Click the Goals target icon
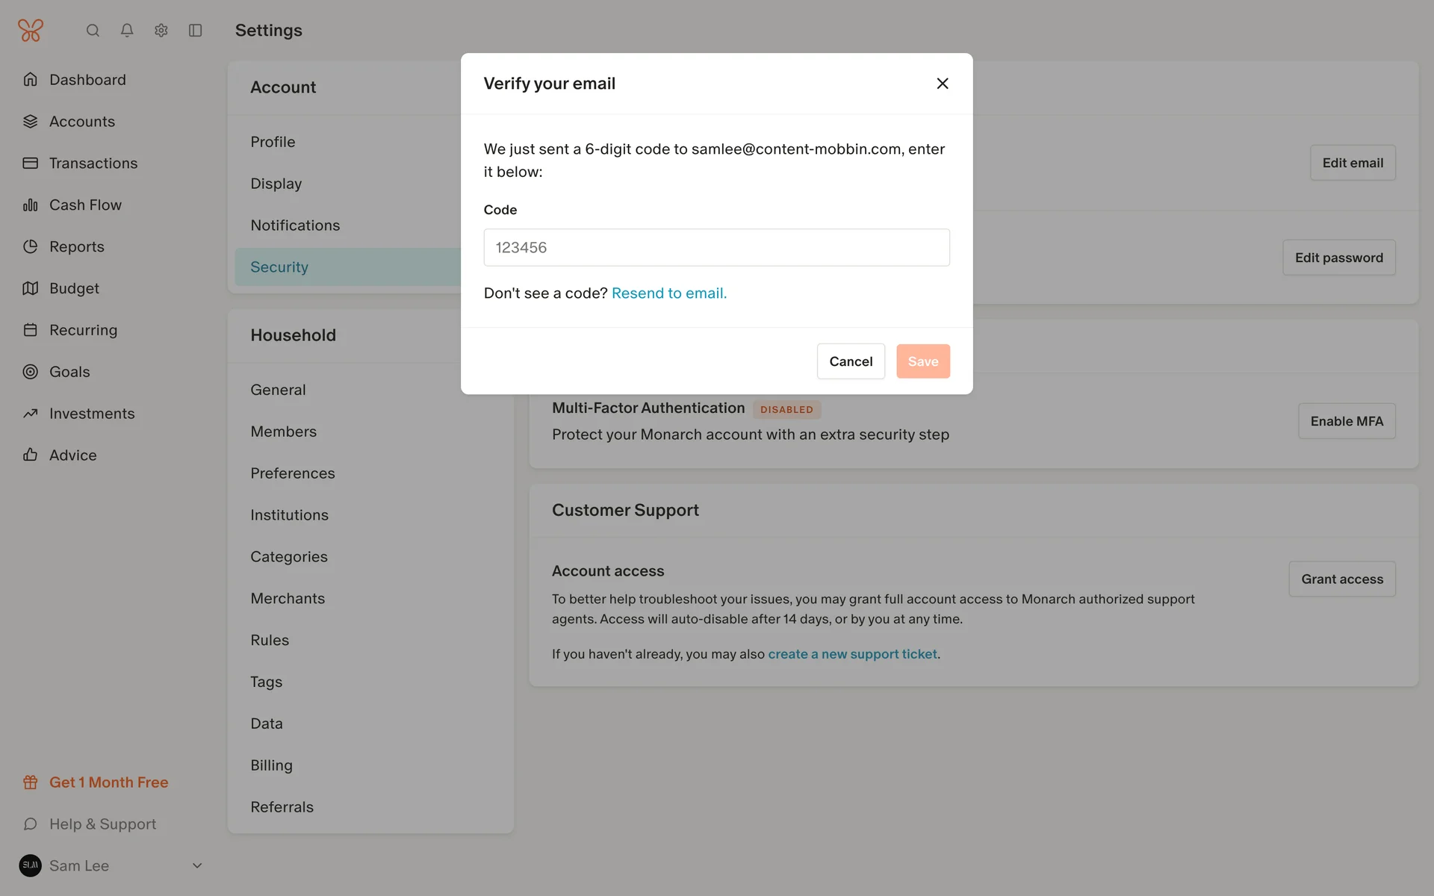1434x896 pixels. tap(31, 372)
